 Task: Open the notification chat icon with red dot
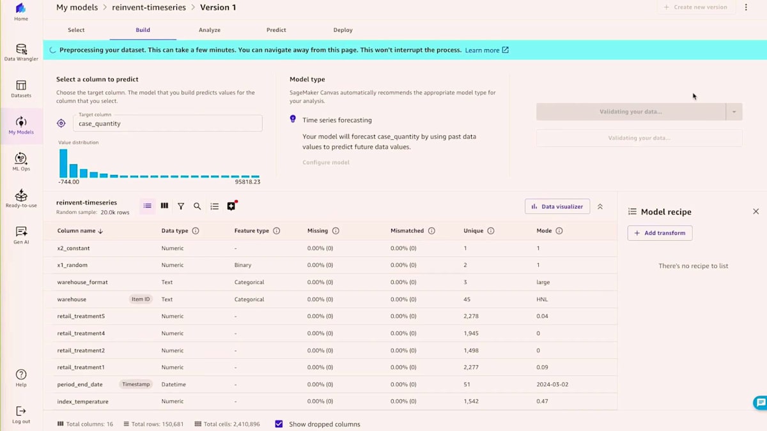231,206
